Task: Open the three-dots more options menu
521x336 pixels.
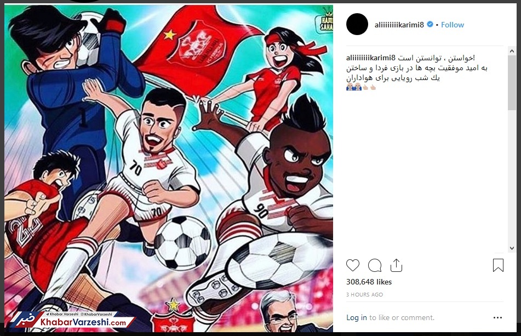Action: pos(498,318)
